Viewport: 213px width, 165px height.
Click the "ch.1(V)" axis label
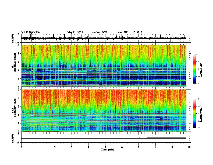coord(13,38)
